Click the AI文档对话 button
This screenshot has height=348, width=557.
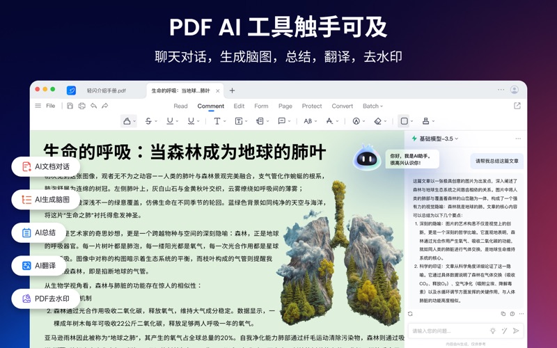click(45, 166)
